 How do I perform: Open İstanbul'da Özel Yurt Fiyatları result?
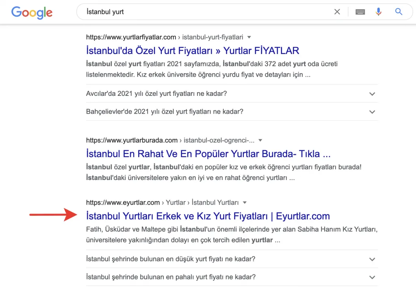click(x=193, y=50)
